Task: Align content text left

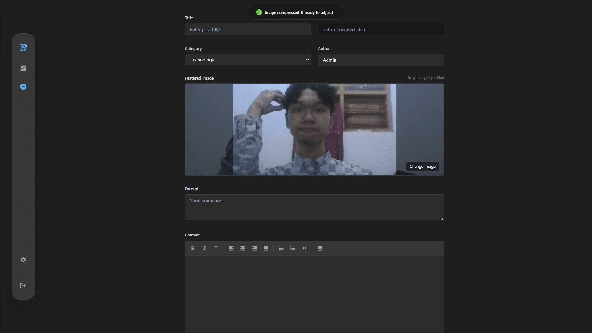Action: 231,248
